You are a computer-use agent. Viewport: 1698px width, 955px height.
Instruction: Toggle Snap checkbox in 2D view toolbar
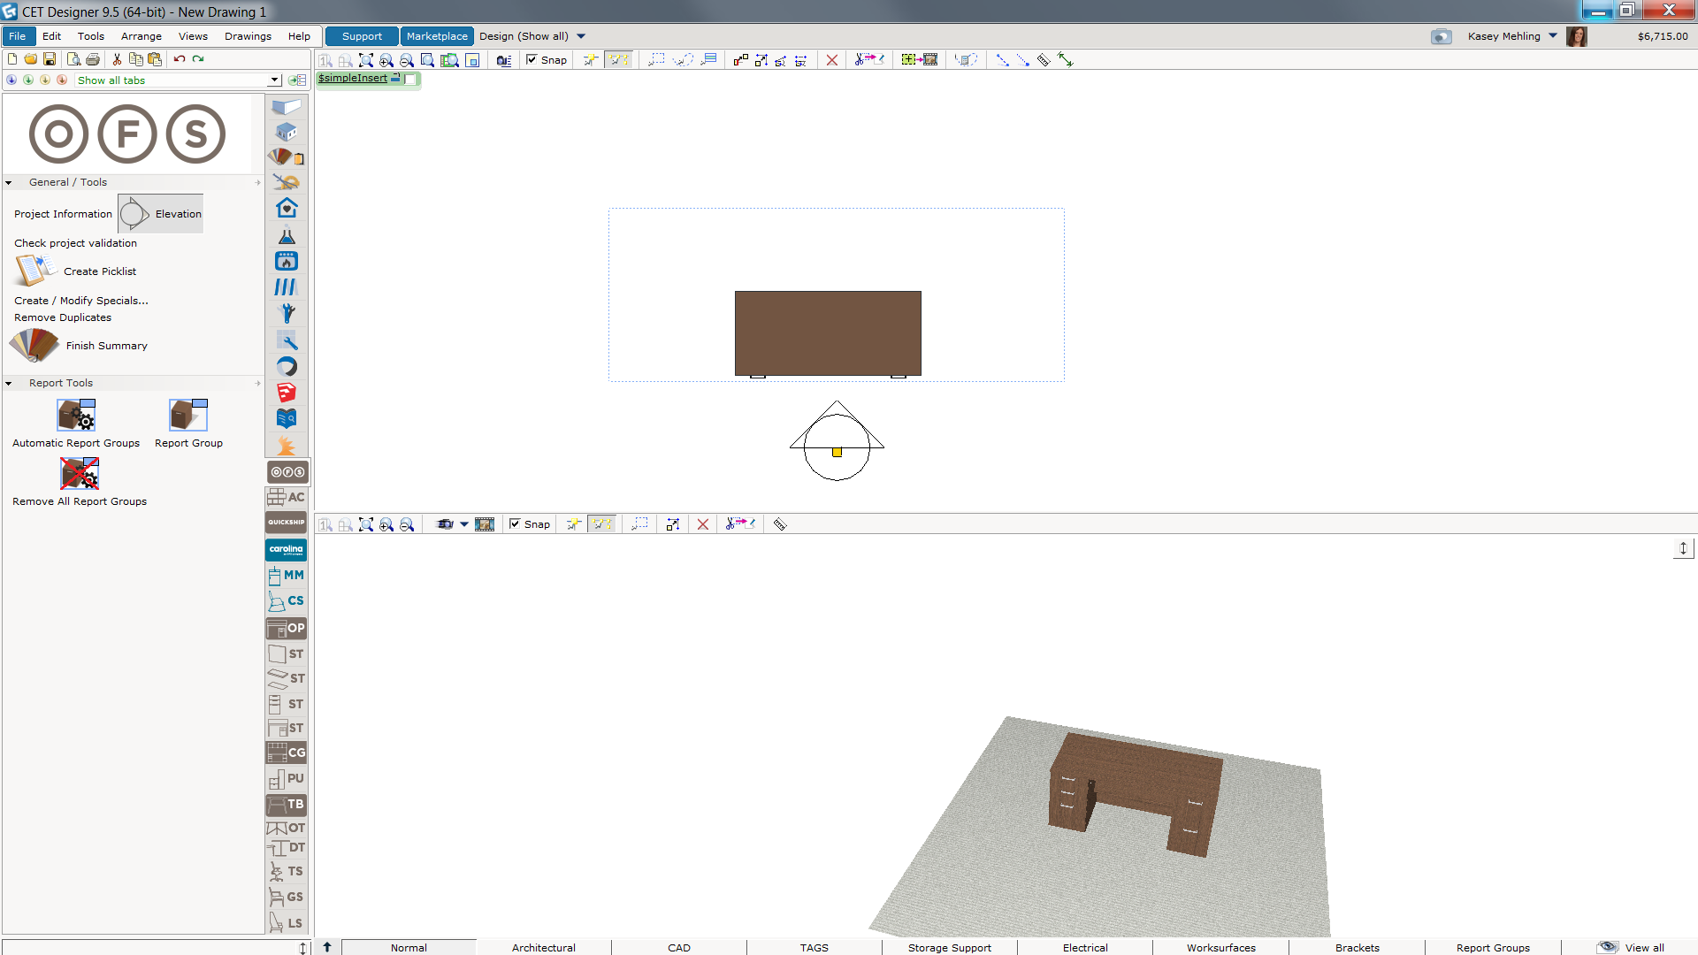532,60
